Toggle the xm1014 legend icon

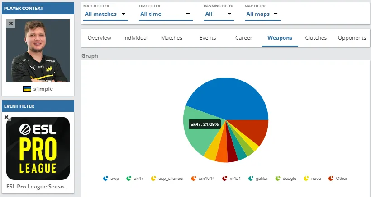pyautogui.click(x=194, y=179)
